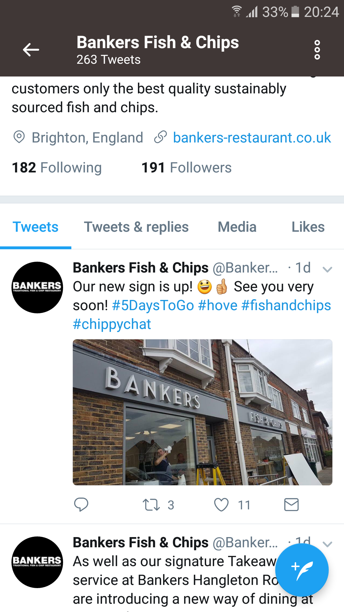Screen dimensions: 344x612
Task: Tap the chain link icon beside website
Action: pos(160,137)
